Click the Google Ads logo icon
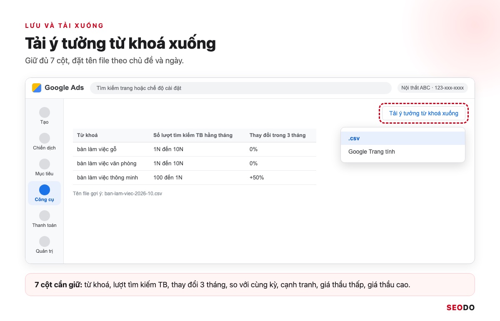 (x=37, y=88)
